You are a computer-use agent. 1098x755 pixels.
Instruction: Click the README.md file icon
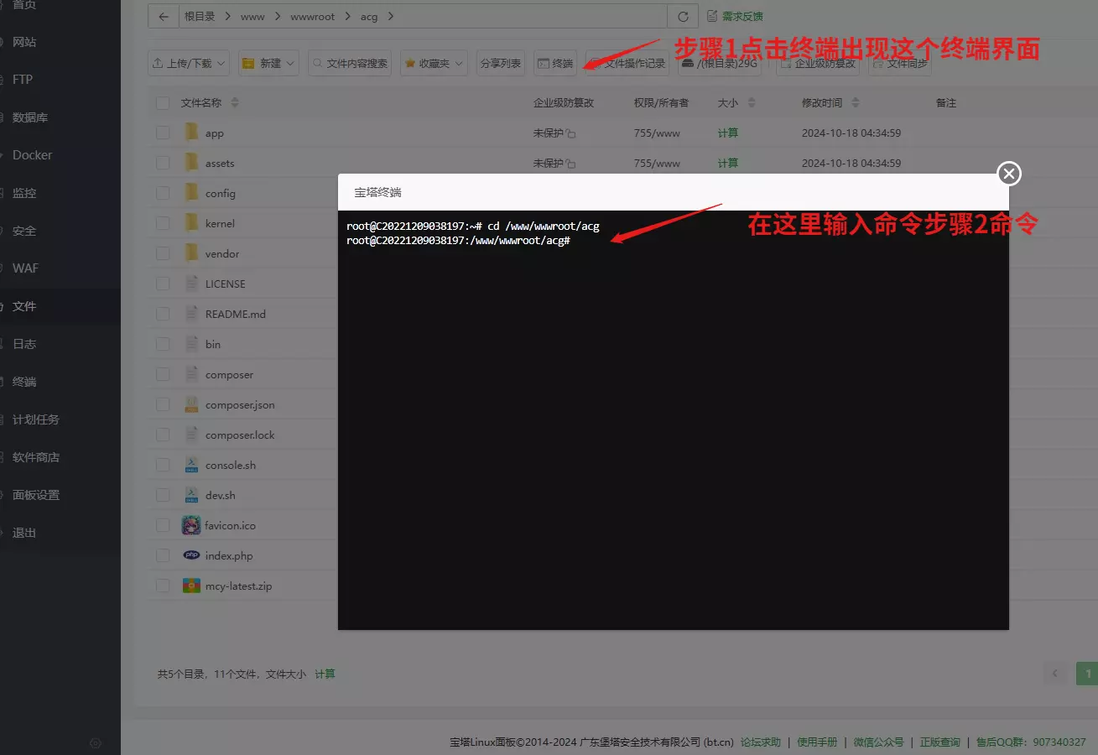[191, 314]
